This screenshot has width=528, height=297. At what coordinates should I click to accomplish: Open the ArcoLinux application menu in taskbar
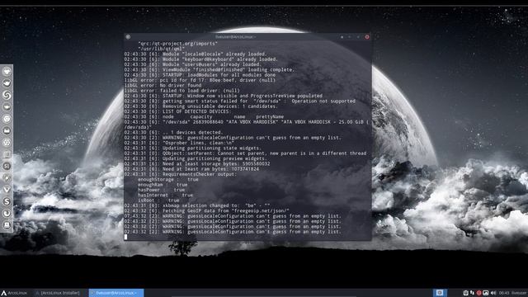point(14,293)
